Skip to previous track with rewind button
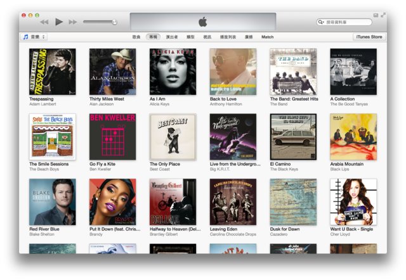Screen dimensions: 406x280 [44, 22]
